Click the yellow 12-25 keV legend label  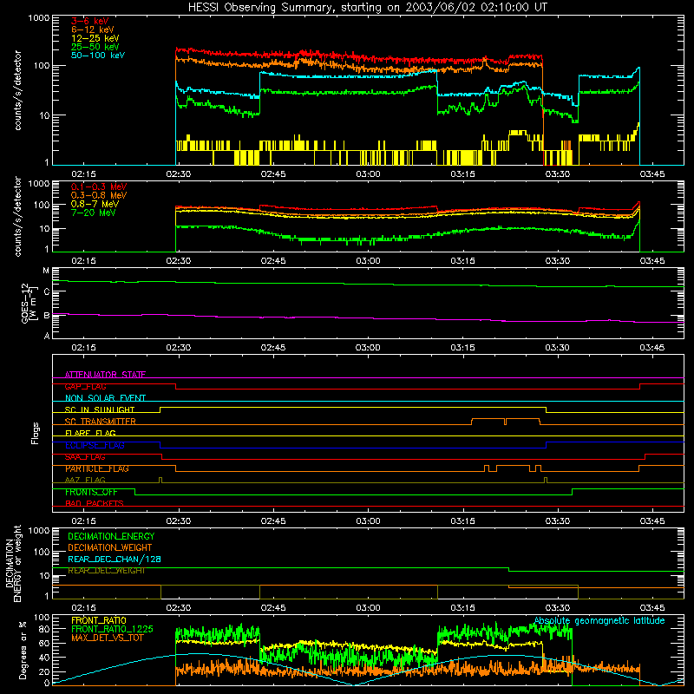tap(95, 38)
